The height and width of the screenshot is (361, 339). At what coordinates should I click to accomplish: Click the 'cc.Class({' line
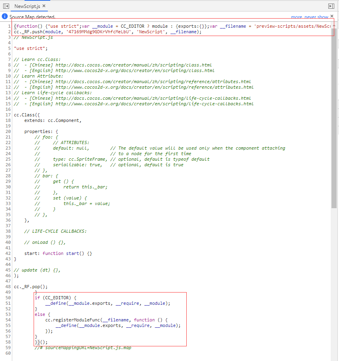(27, 115)
